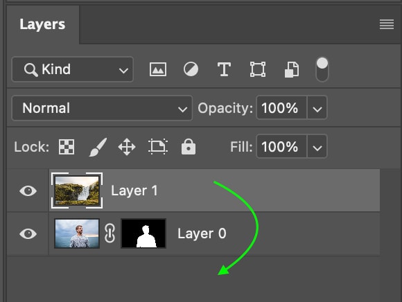Turn layer filtering switch off
Viewport: 402px width, 302px height.
322,69
